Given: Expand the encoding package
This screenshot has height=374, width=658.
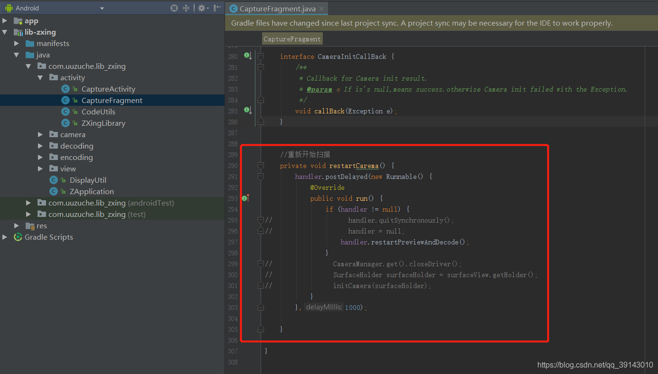Looking at the screenshot, I should 40,158.
